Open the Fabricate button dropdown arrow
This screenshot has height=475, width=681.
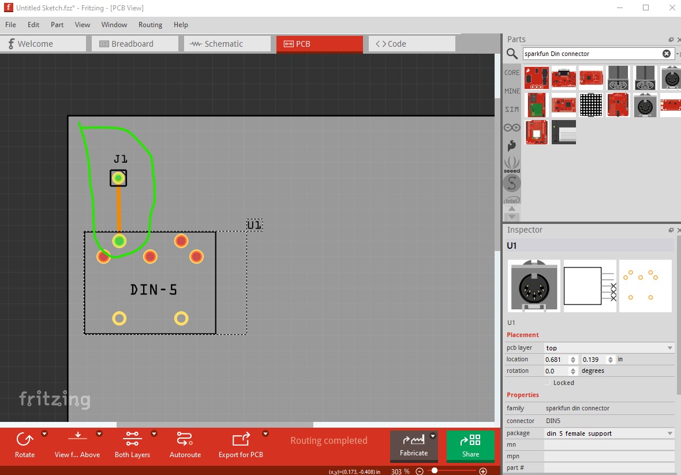433,436
